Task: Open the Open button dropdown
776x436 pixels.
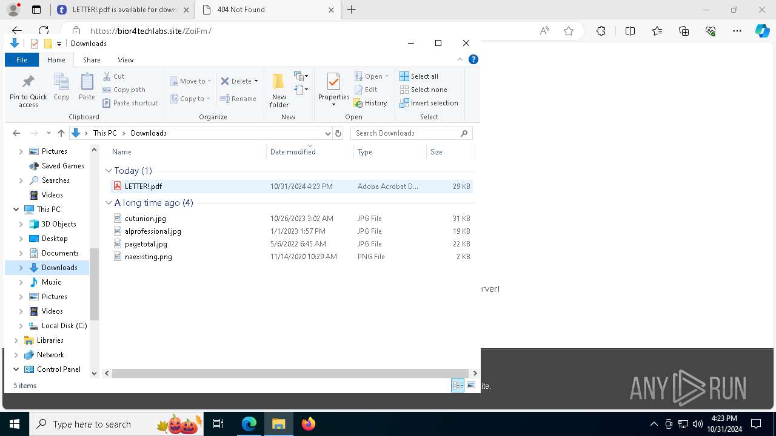Action: [x=387, y=76]
